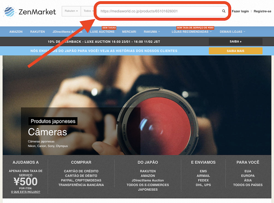
Task: Click the PAYPAL, CRIPTOMOEDAS text
Action: [81, 180]
